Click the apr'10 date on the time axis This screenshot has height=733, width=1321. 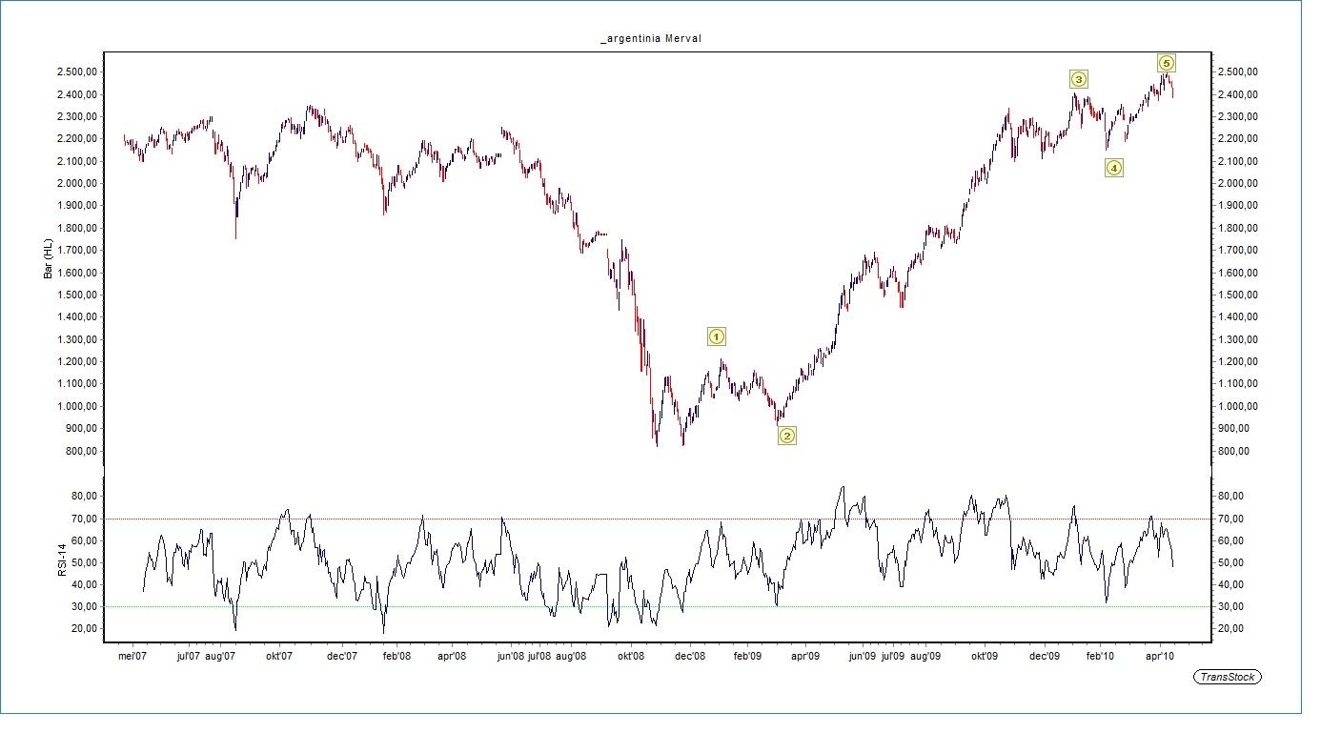(1159, 656)
